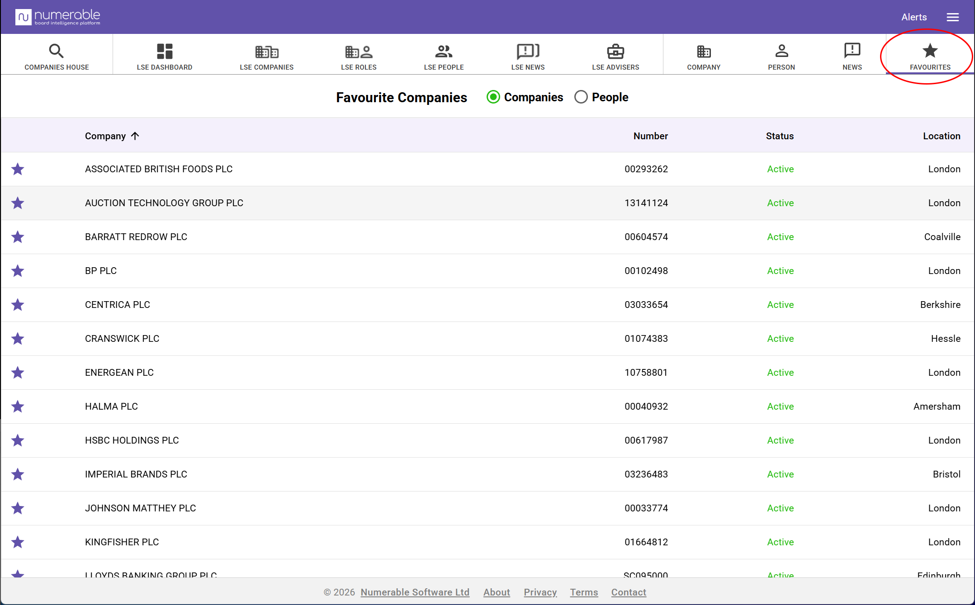The width and height of the screenshot is (975, 605).
Task: Click Amersham location cell
Action: [x=937, y=406]
